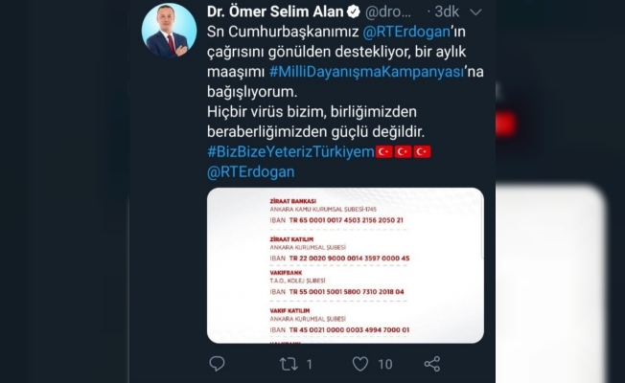Image resolution: width=625 pixels, height=383 pixels.
Task: Retweet this post via arrows icon
Action: click(x=289, y=364)
